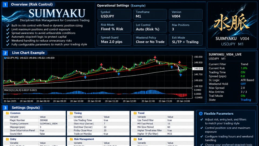The image size is (259, 146).
Task: Select the Max Positions 3 card
Action: 186,27
